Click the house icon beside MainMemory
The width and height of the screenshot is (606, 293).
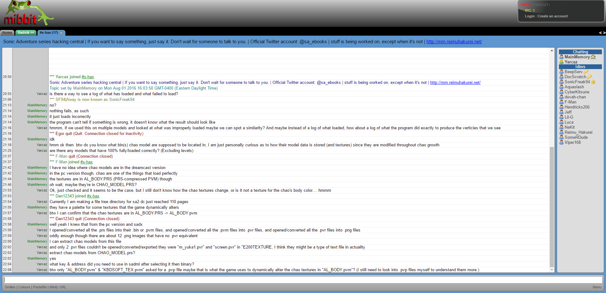(x=593, y=57)
